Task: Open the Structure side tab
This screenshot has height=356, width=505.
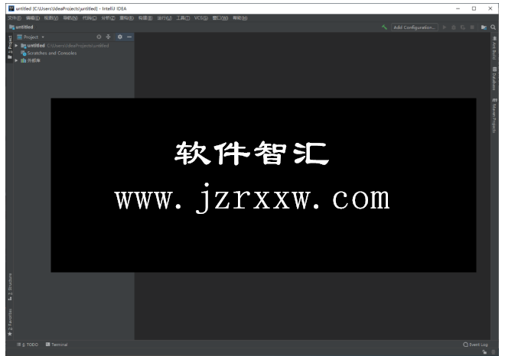Action: (x=10, y=286)
